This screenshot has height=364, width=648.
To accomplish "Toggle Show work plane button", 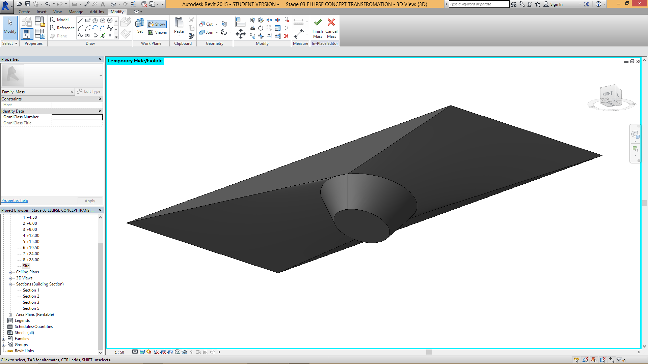I will click(x=157, y=24).
